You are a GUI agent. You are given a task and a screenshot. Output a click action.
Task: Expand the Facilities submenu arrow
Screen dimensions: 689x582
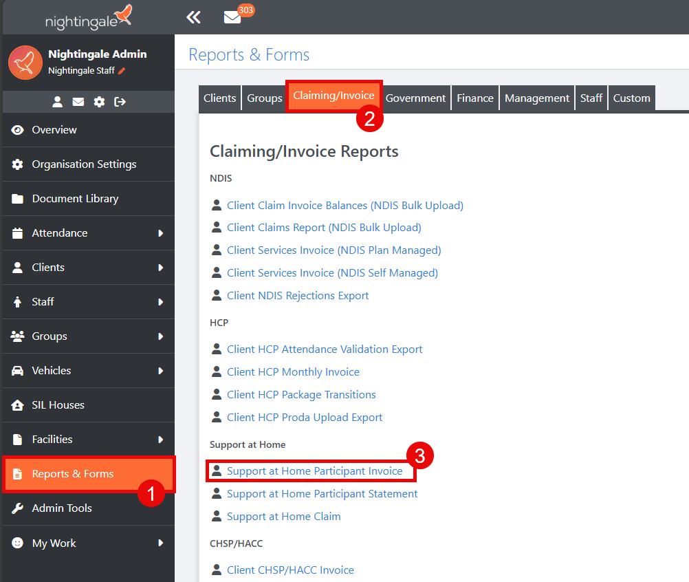pyautogui.click(x=160, y=439)
